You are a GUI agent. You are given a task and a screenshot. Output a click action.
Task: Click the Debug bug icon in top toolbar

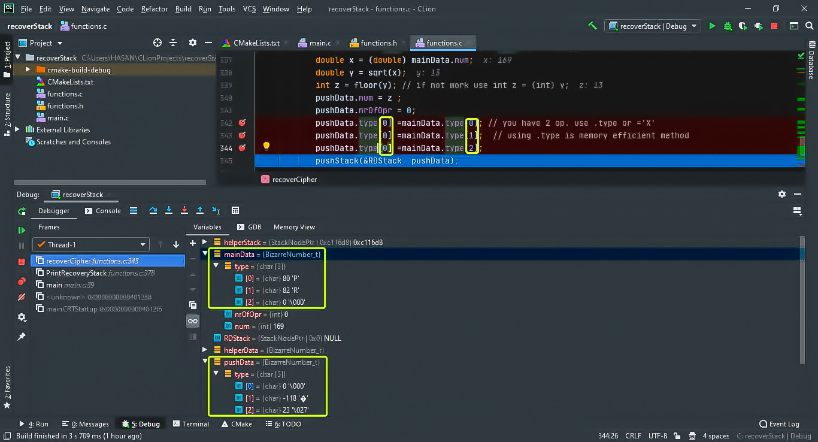[x=728, y=26]
